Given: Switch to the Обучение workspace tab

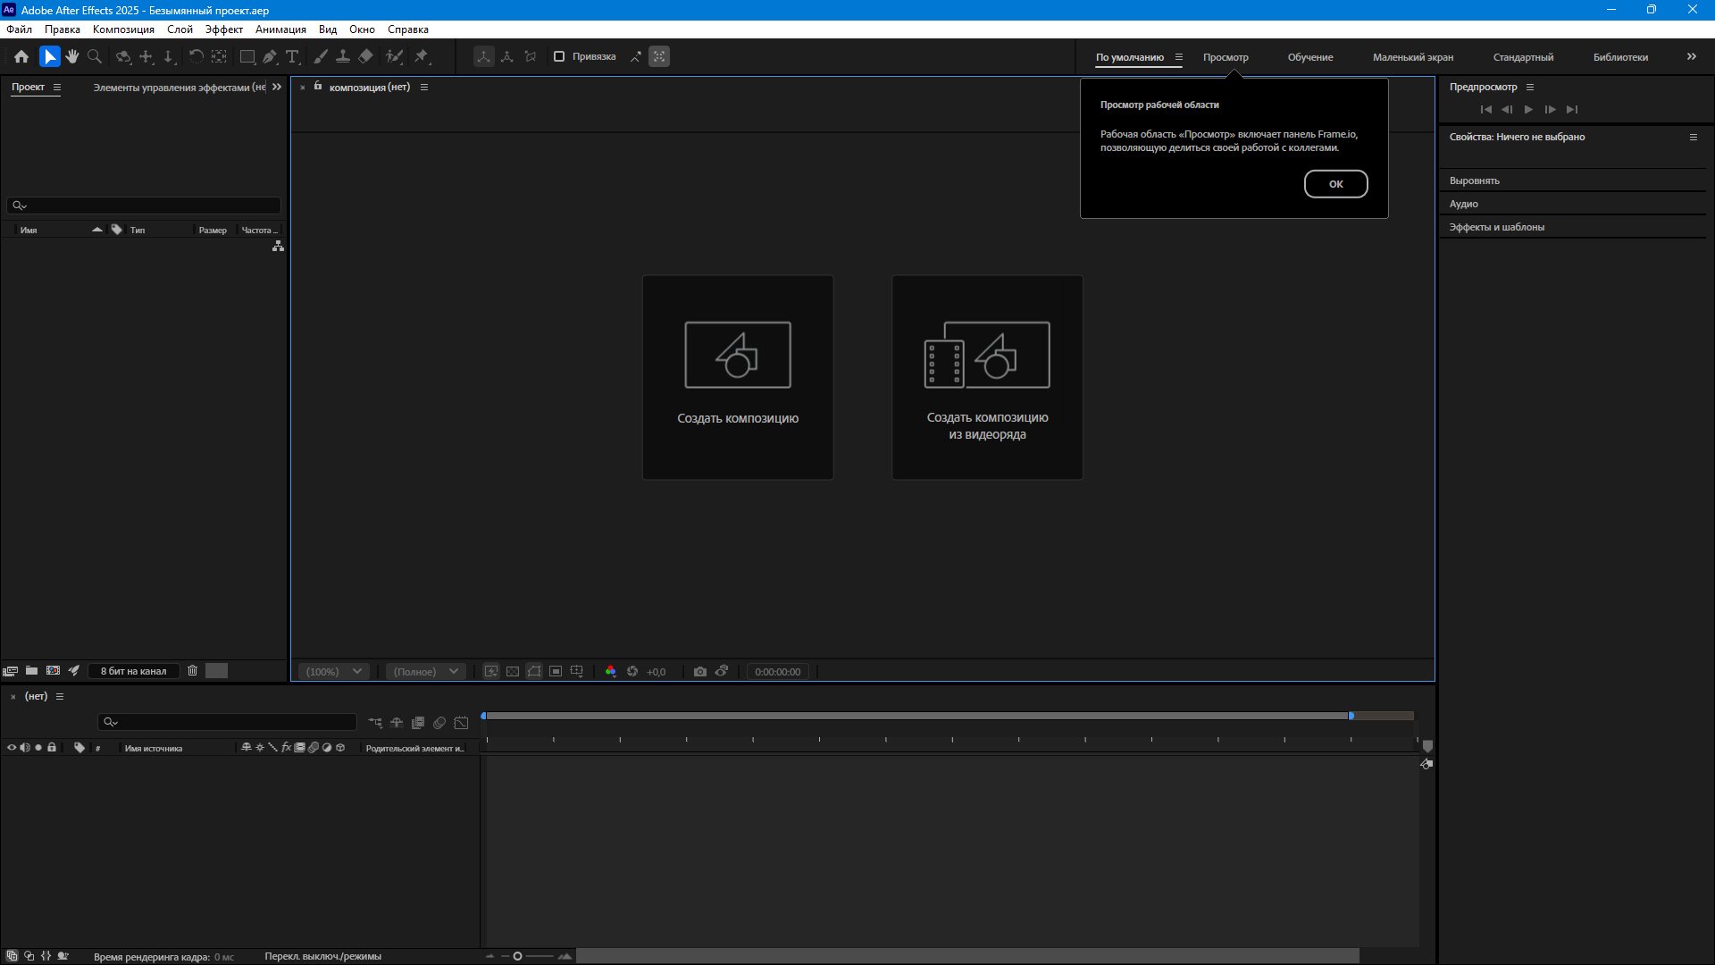Looking at the screenshot, I should [1309, 57].
